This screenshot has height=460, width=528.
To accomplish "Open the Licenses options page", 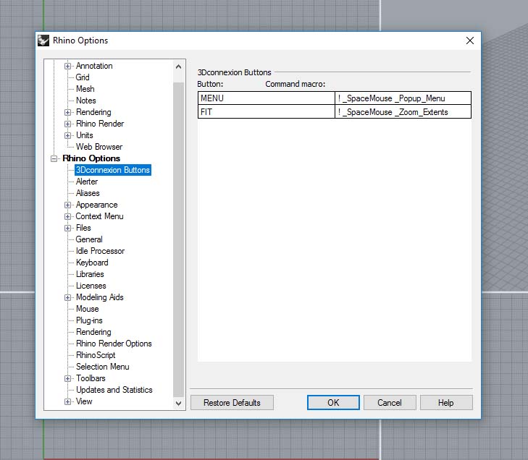I will point(91,286).
